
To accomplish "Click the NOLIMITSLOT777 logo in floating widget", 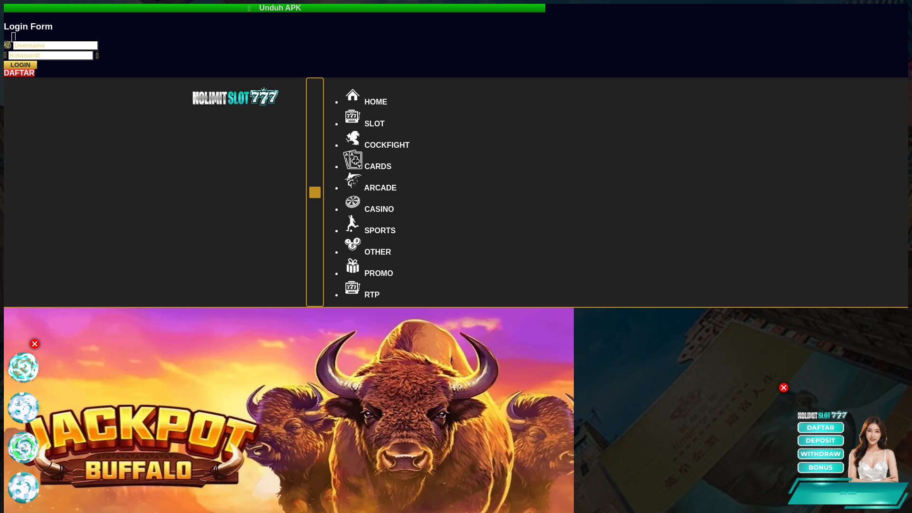I will pos(822,415).
